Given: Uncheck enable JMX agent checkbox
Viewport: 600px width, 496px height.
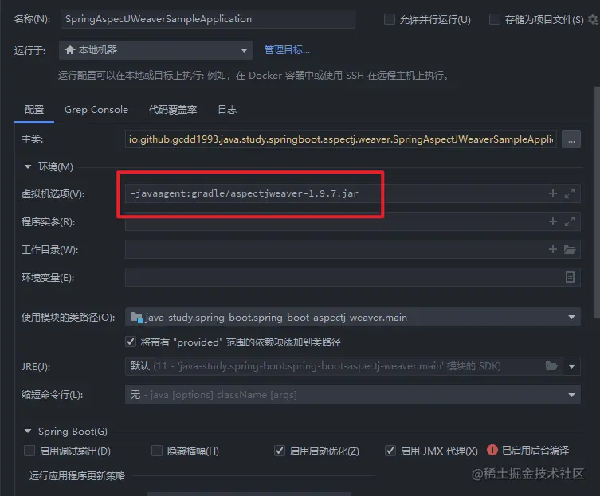Looking at the screenshot, I should pos(390,451).
